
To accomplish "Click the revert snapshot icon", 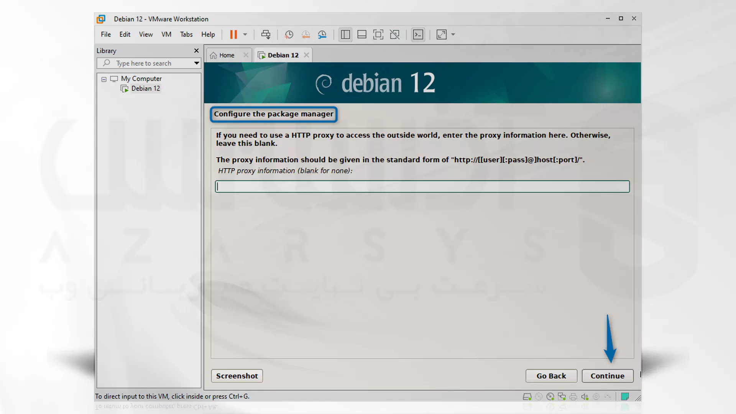I will [306, 34].
